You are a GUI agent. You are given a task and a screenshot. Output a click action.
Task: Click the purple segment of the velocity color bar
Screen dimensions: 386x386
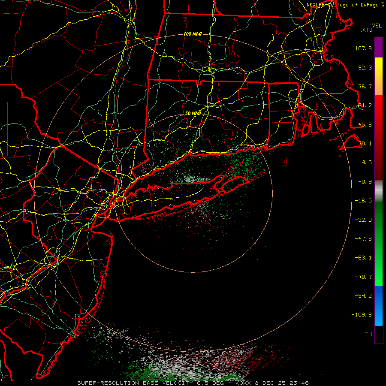click(x=379, y=48)
